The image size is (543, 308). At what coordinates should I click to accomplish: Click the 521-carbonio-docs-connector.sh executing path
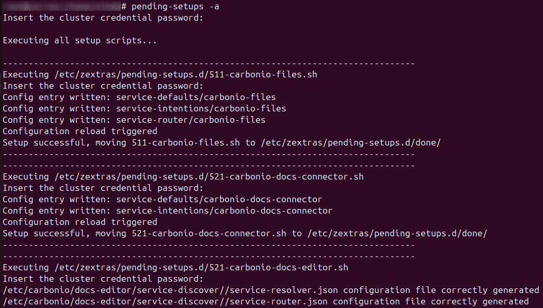tap(209, 176)
